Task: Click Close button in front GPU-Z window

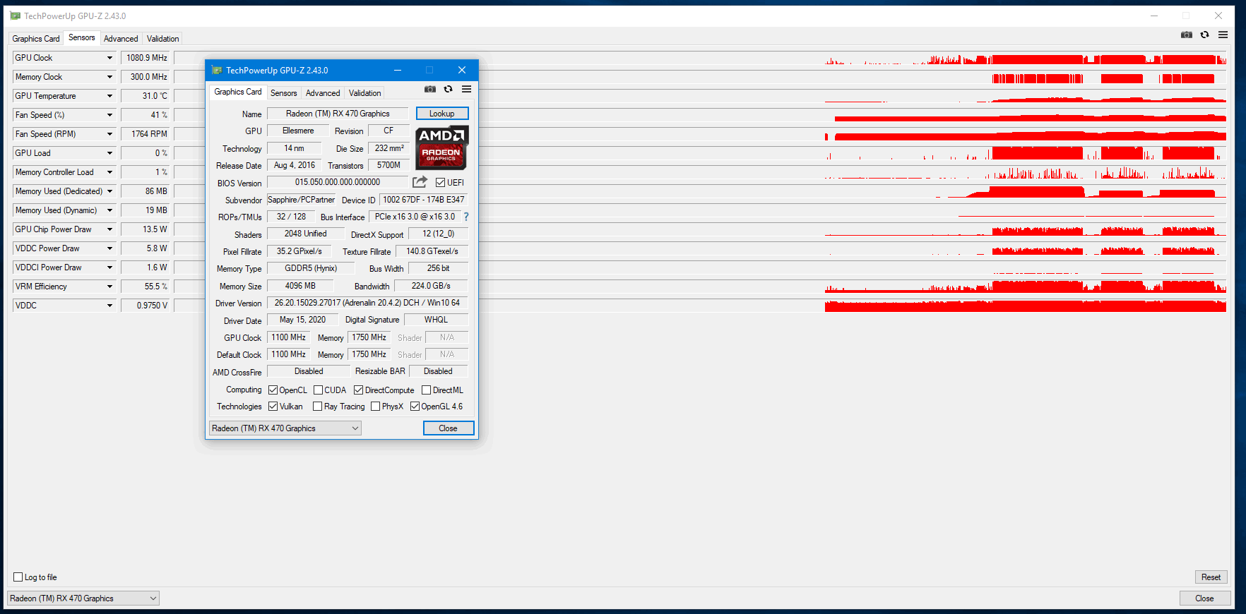Action: click(x=448, y=428)
